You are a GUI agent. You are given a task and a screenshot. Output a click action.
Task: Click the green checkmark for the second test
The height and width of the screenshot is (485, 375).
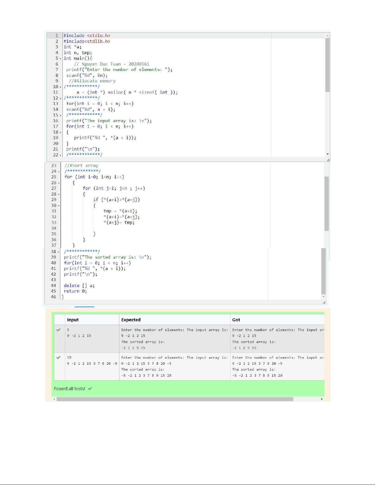coord(58,357)
